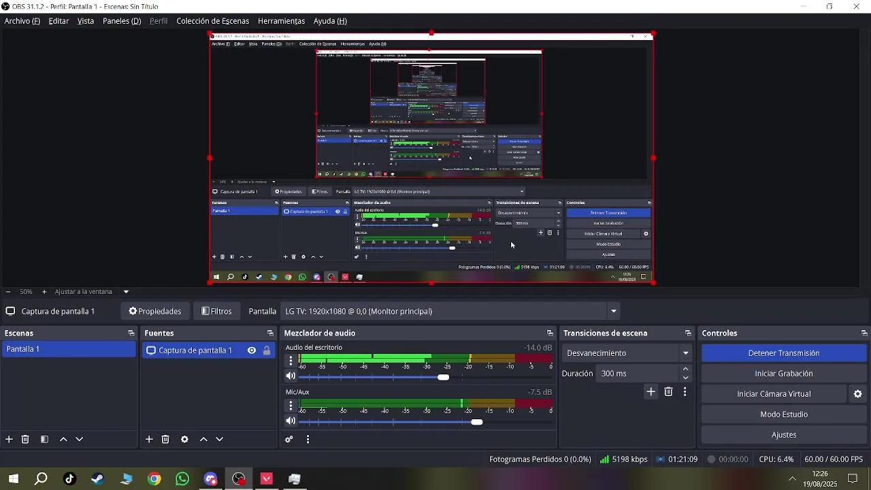871x490 pixels.
Task: Add a new scene with plus icon
Action: [x=9, y=440]
